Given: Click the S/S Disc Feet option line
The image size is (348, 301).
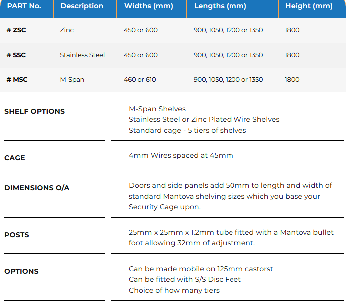Looking at the screenshot, I should click(185, 279).
